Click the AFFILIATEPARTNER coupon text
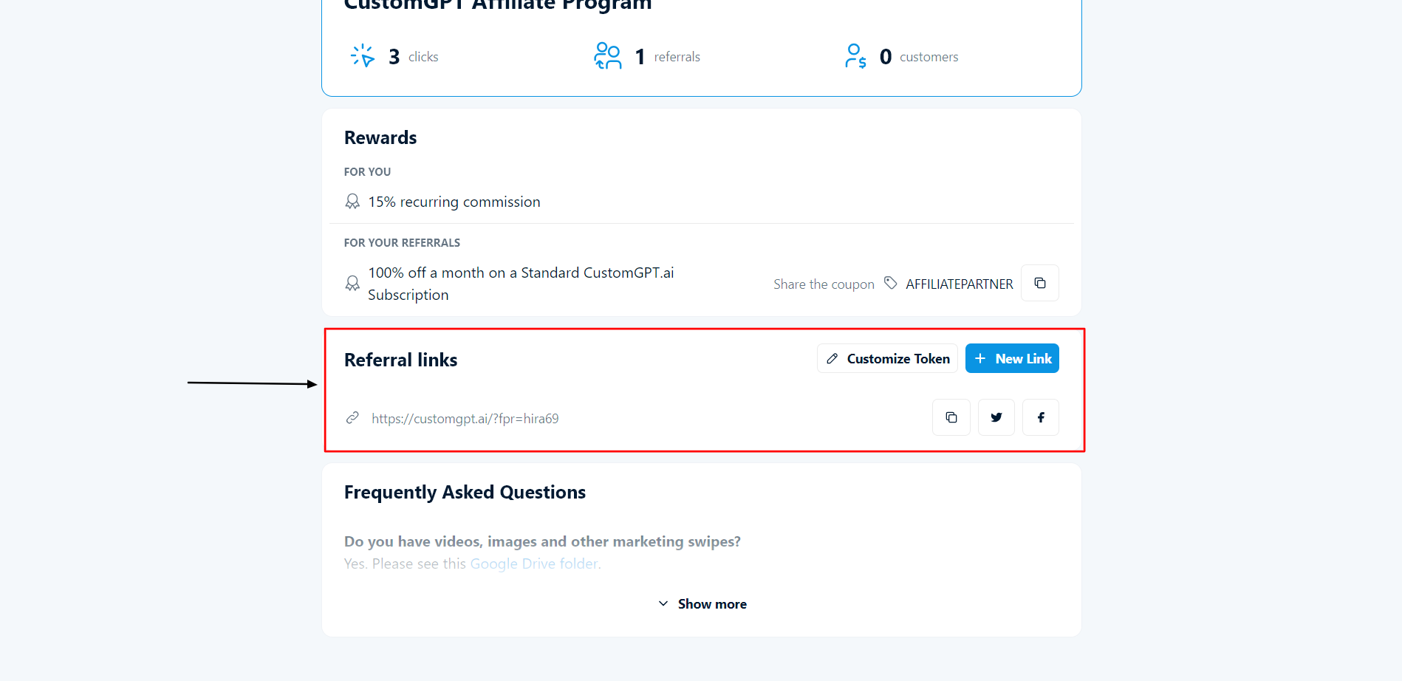1402x681 pixels. pos(959,284)
